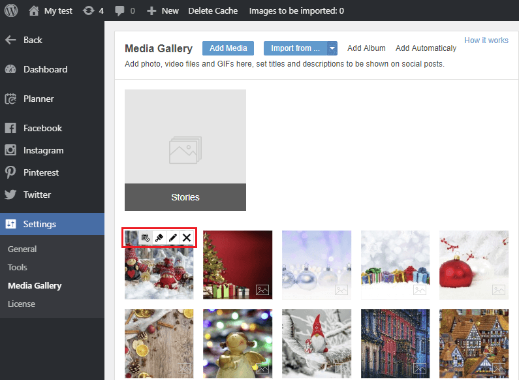This screenshot has width=519, height=380.
Task: Select Media Gallery submenu item
Action: point(35,286)
